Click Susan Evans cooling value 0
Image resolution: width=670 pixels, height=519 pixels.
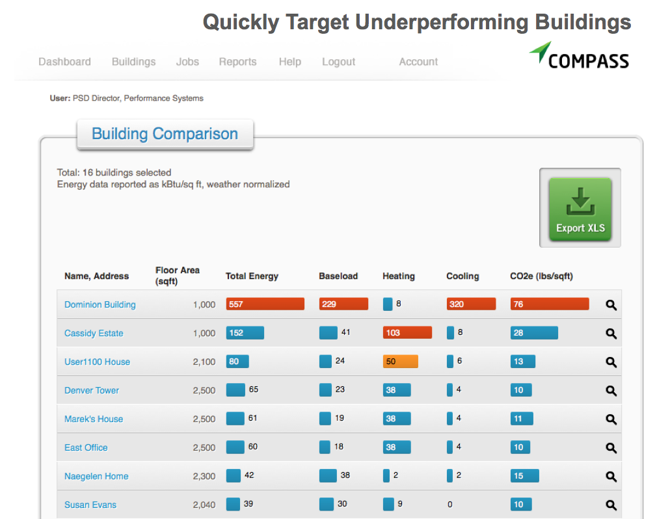(x=450, y=505)
